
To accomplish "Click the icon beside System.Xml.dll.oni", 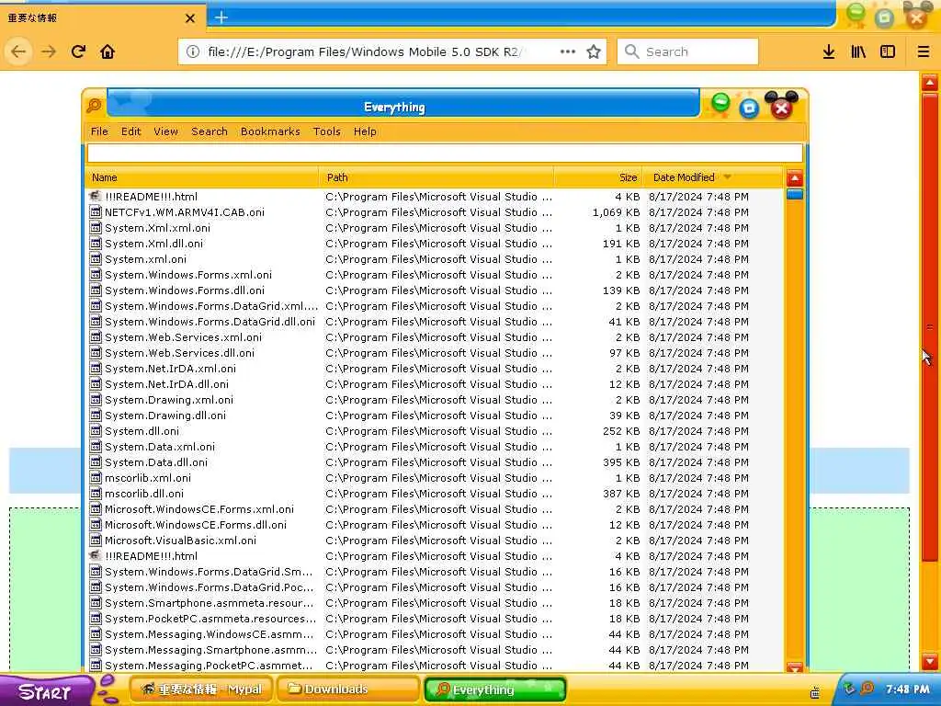I will coord(96,243).
